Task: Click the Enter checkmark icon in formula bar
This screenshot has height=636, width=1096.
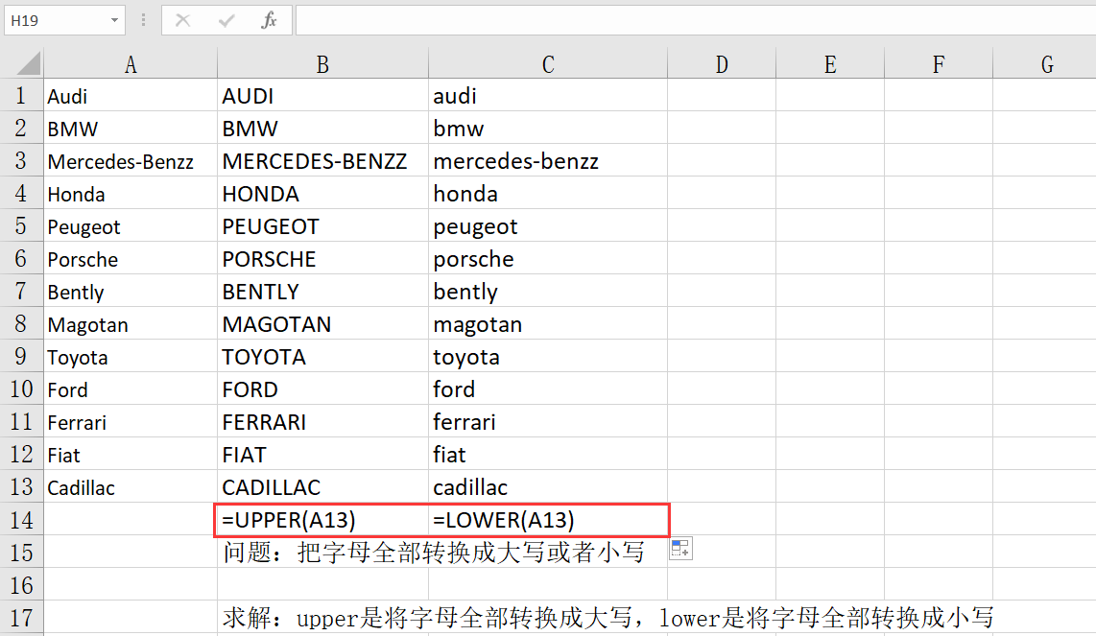Action: click(226, 20)
